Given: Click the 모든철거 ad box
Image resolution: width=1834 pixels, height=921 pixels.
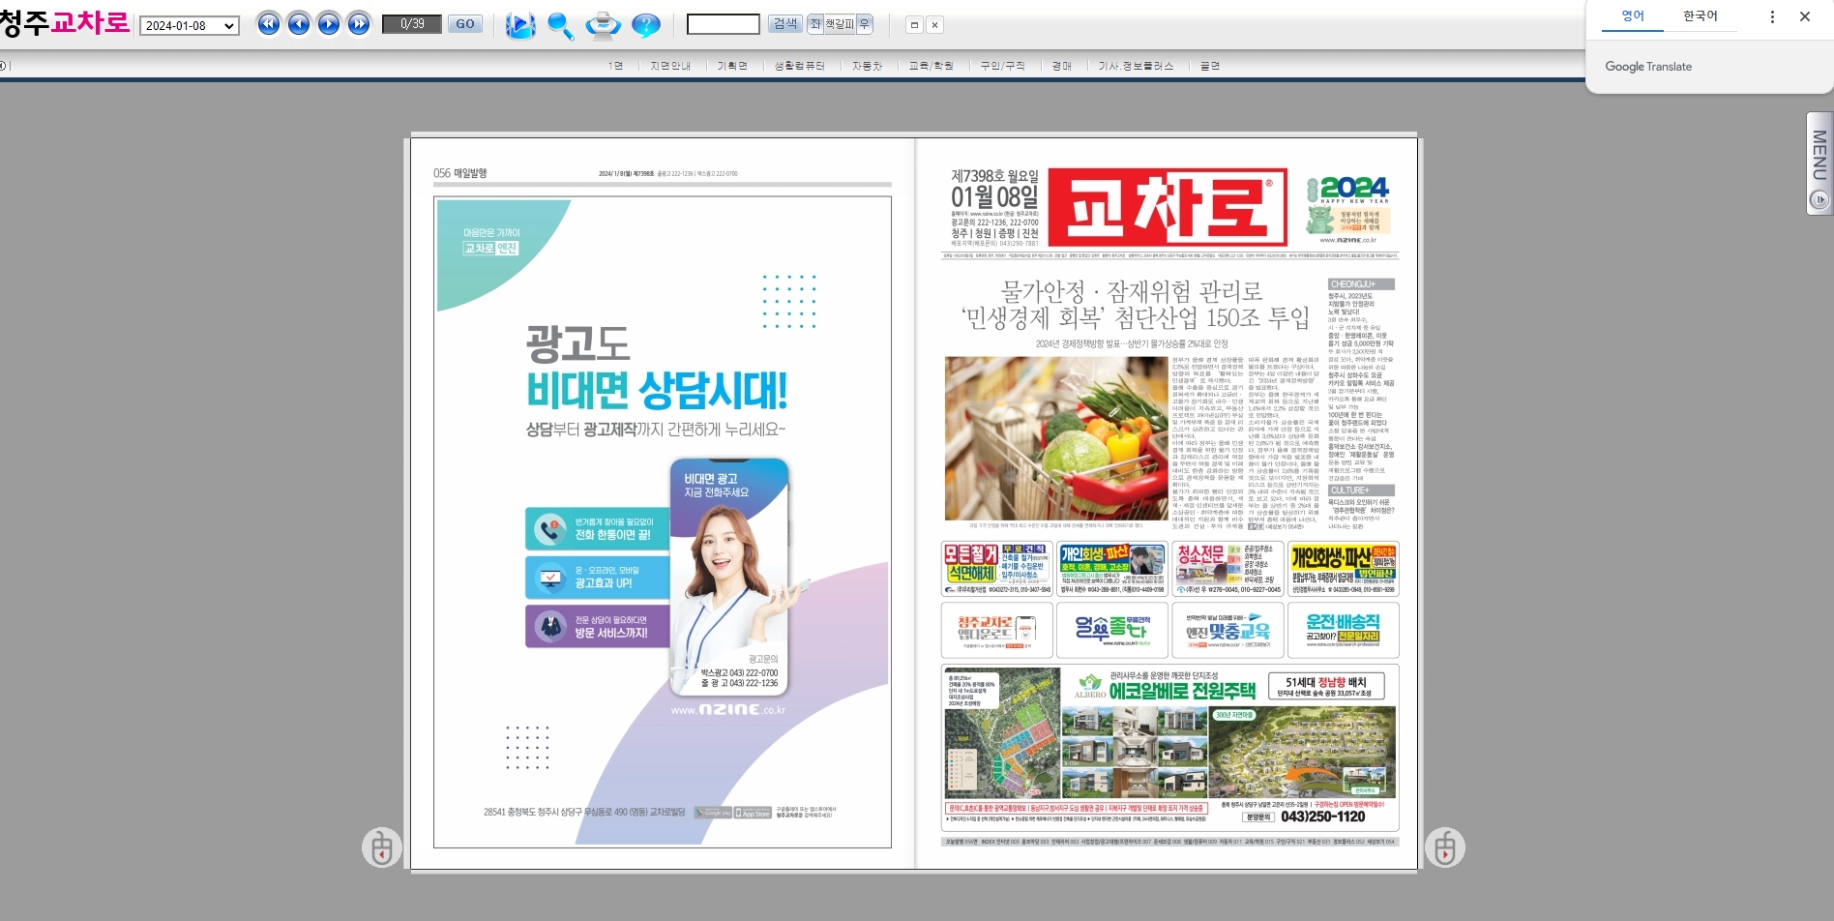Looking at the screenshot, I should pyautogui.click(x=997, y=569).
